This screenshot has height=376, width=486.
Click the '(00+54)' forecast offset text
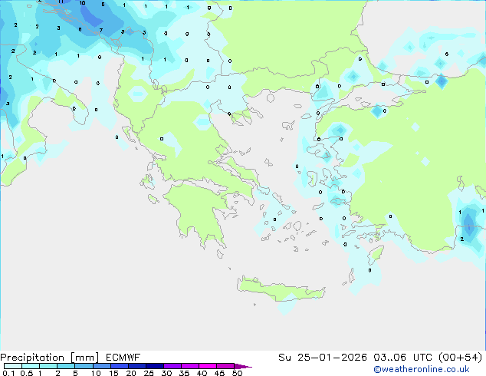pos(461,358)
